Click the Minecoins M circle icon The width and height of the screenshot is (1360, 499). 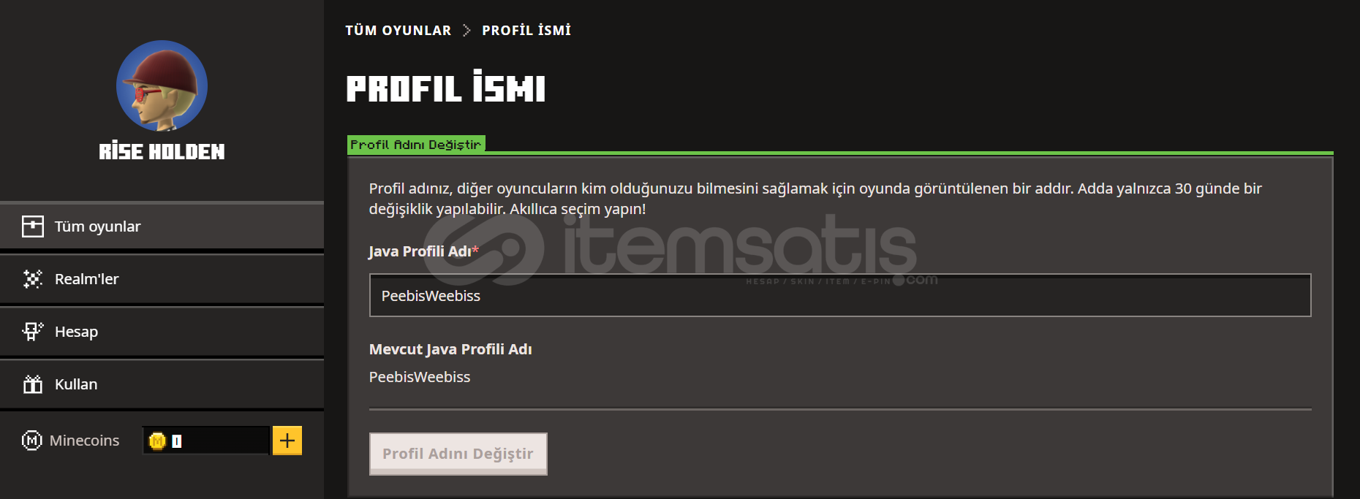coord(32,441)
